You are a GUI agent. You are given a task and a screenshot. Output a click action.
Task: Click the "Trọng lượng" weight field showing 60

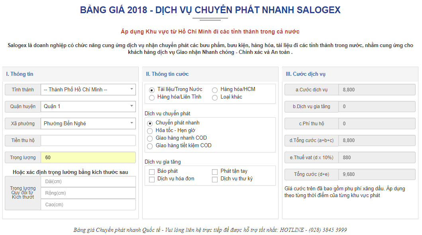[88, 157]
